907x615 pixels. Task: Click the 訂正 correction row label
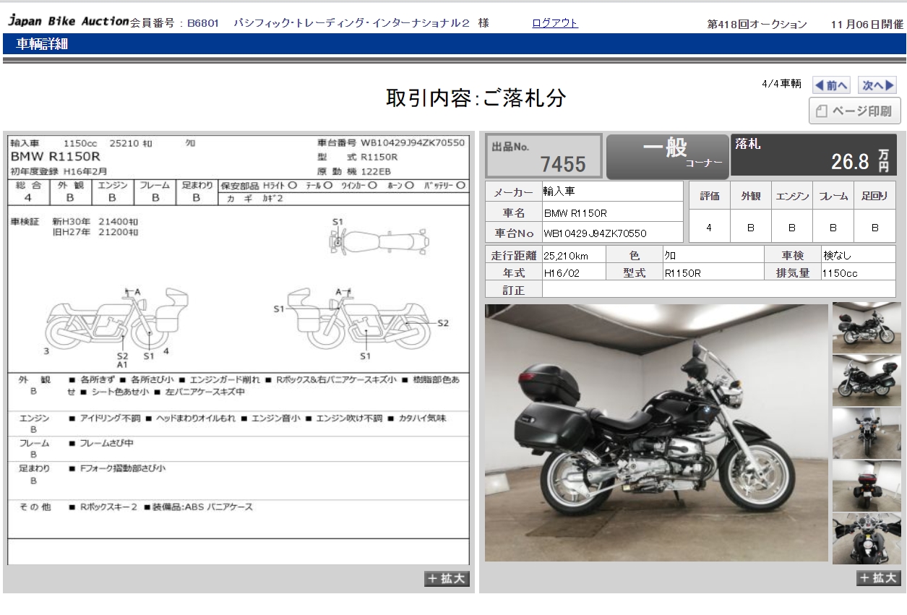513,290
